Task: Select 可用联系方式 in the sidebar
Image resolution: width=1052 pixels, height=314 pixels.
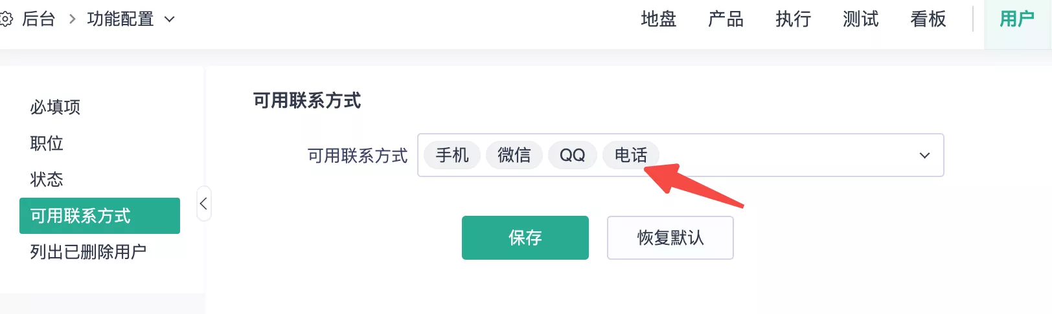Action: 100,216
